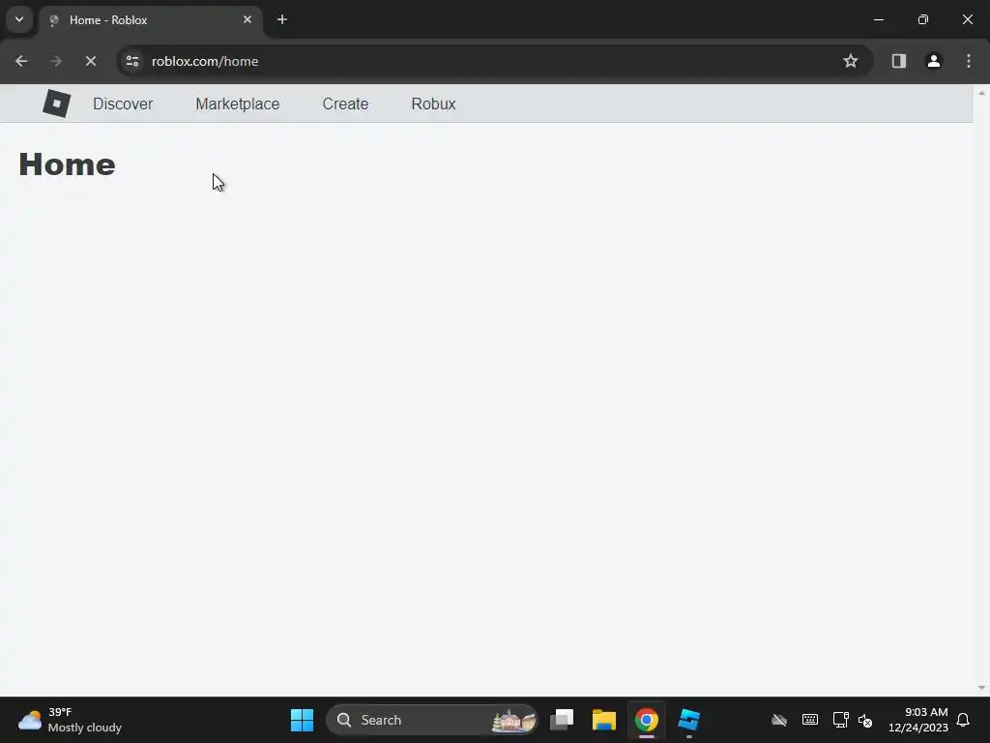Close the Home - Roblox tab
The height and width of the screenshot is (743, 990).
247,19
